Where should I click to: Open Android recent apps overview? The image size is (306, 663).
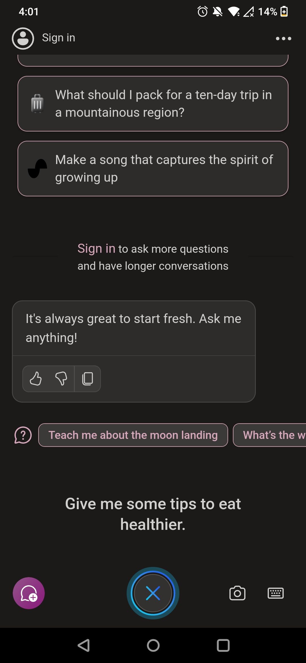pyautogui.click(x=223, y=646)
